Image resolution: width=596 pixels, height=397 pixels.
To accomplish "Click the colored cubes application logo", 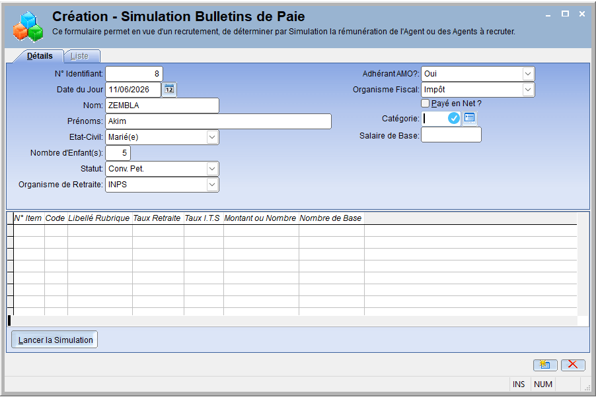I will coord(28,26).
